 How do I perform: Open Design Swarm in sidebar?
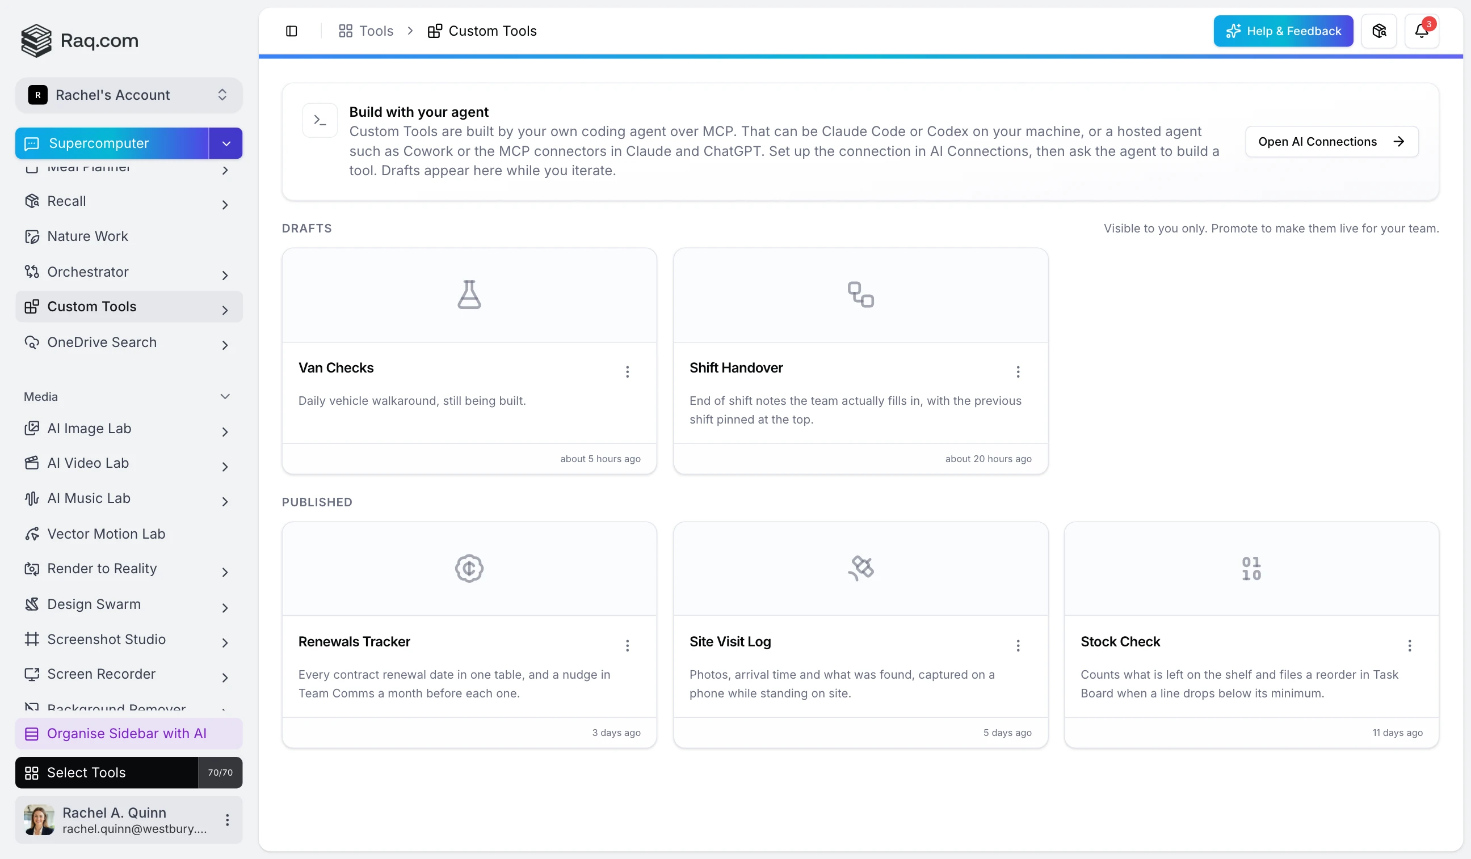128,604
